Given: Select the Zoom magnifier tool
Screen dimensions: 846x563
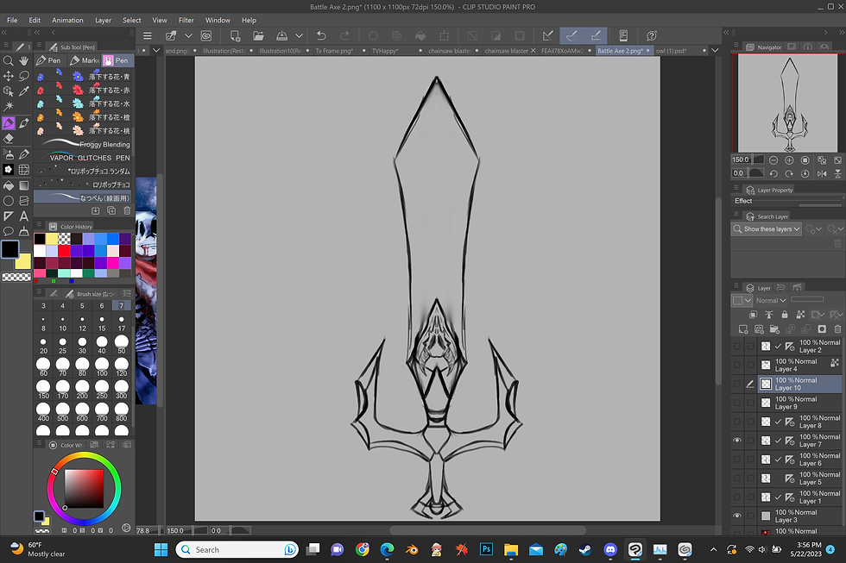Looking at the screenshot, I should coord(8,60).
